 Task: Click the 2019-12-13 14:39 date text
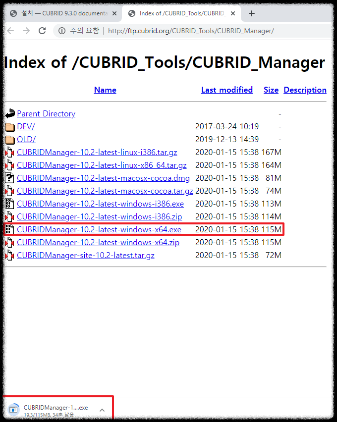pyautogui.click(x=227, y=139)
